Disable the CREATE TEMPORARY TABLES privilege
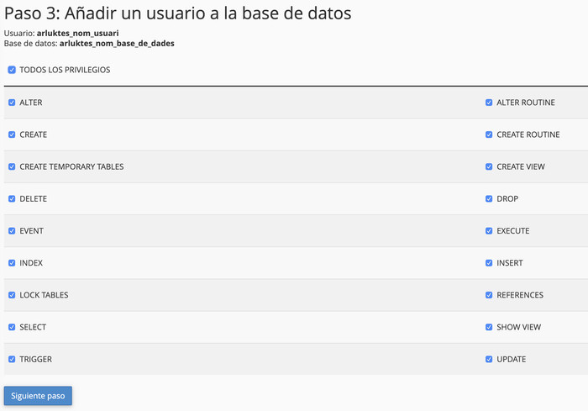This screenshot has height=411, width=588. [x=12, y=166]
